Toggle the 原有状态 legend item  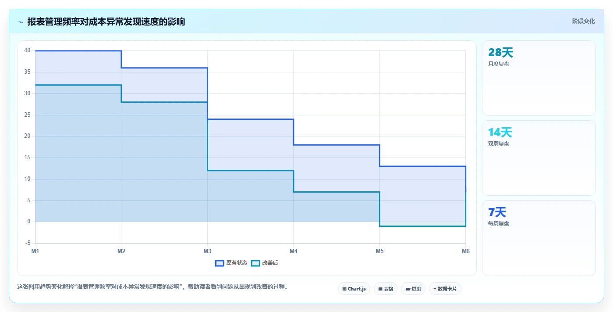(x=231, y=263)
